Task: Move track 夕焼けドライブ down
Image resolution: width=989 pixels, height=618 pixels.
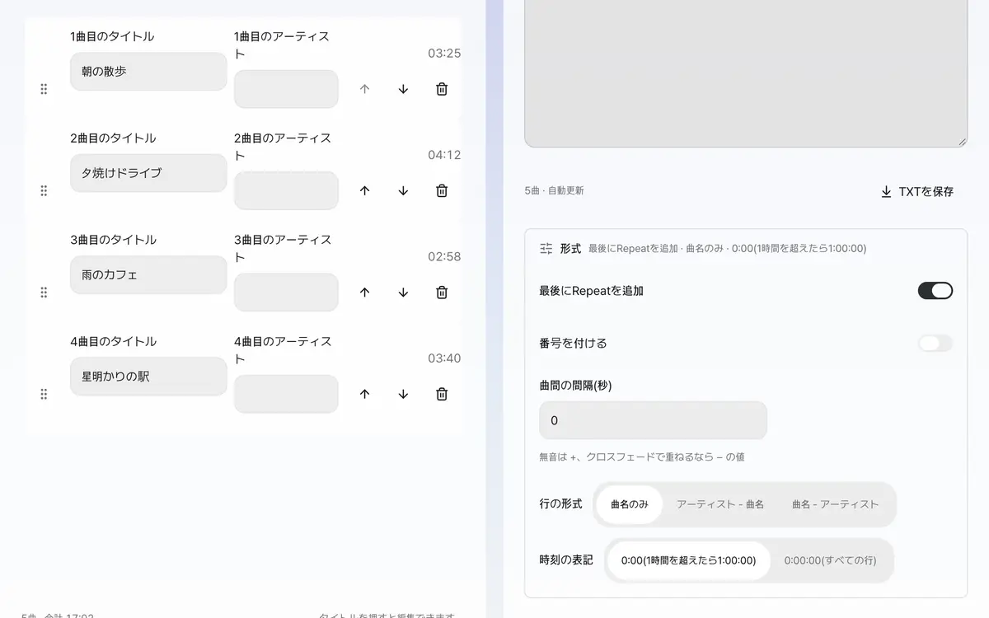Action: click(403, 190)
